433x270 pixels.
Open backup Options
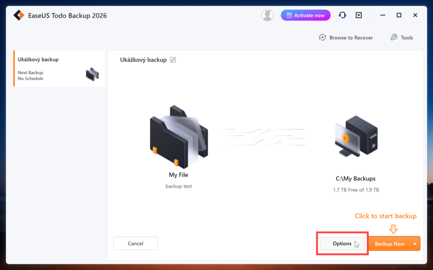[342, 243]
